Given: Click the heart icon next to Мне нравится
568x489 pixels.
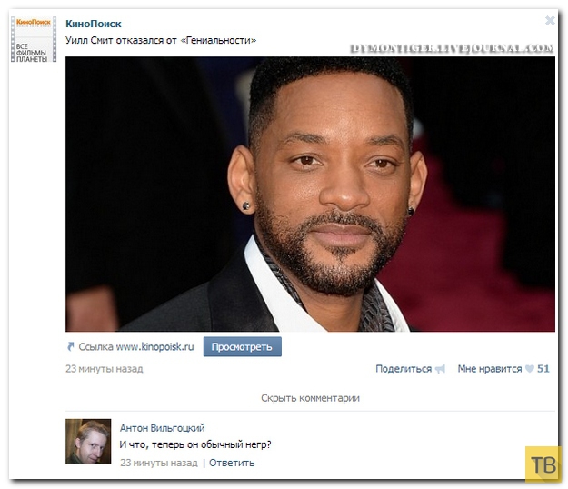Looking at the screenshot, I should click(x=529, y=369).
